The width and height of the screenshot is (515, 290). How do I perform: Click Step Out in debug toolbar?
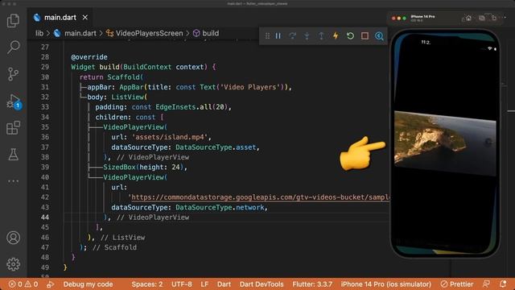321,35
